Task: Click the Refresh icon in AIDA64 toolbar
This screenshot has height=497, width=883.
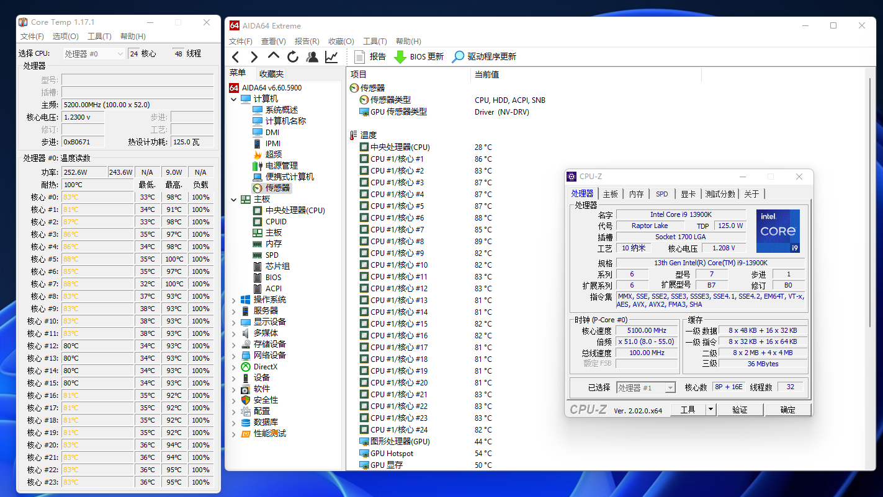Action: click(x=293, y=57)
